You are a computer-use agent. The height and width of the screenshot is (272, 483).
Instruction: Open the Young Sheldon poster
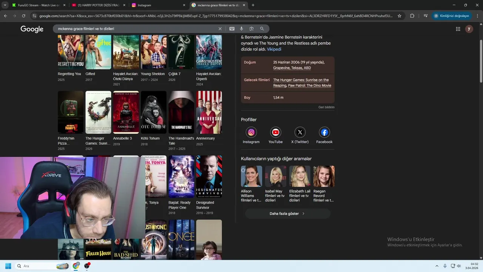coord(154,52)
